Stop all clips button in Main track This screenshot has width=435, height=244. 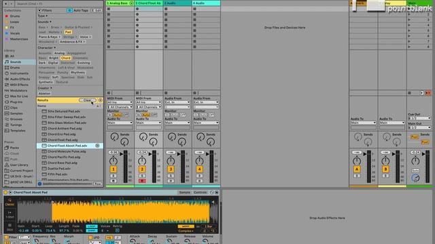409,93
